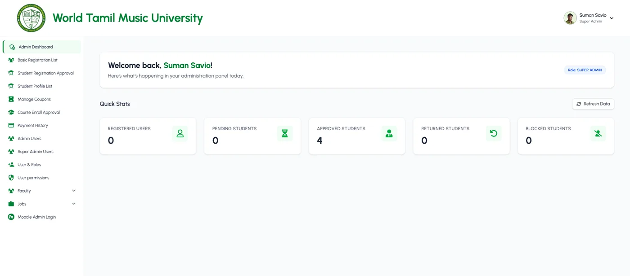Select the Jobs menu label
Screen dimensions: 630x276
click(x=22, y=204)
